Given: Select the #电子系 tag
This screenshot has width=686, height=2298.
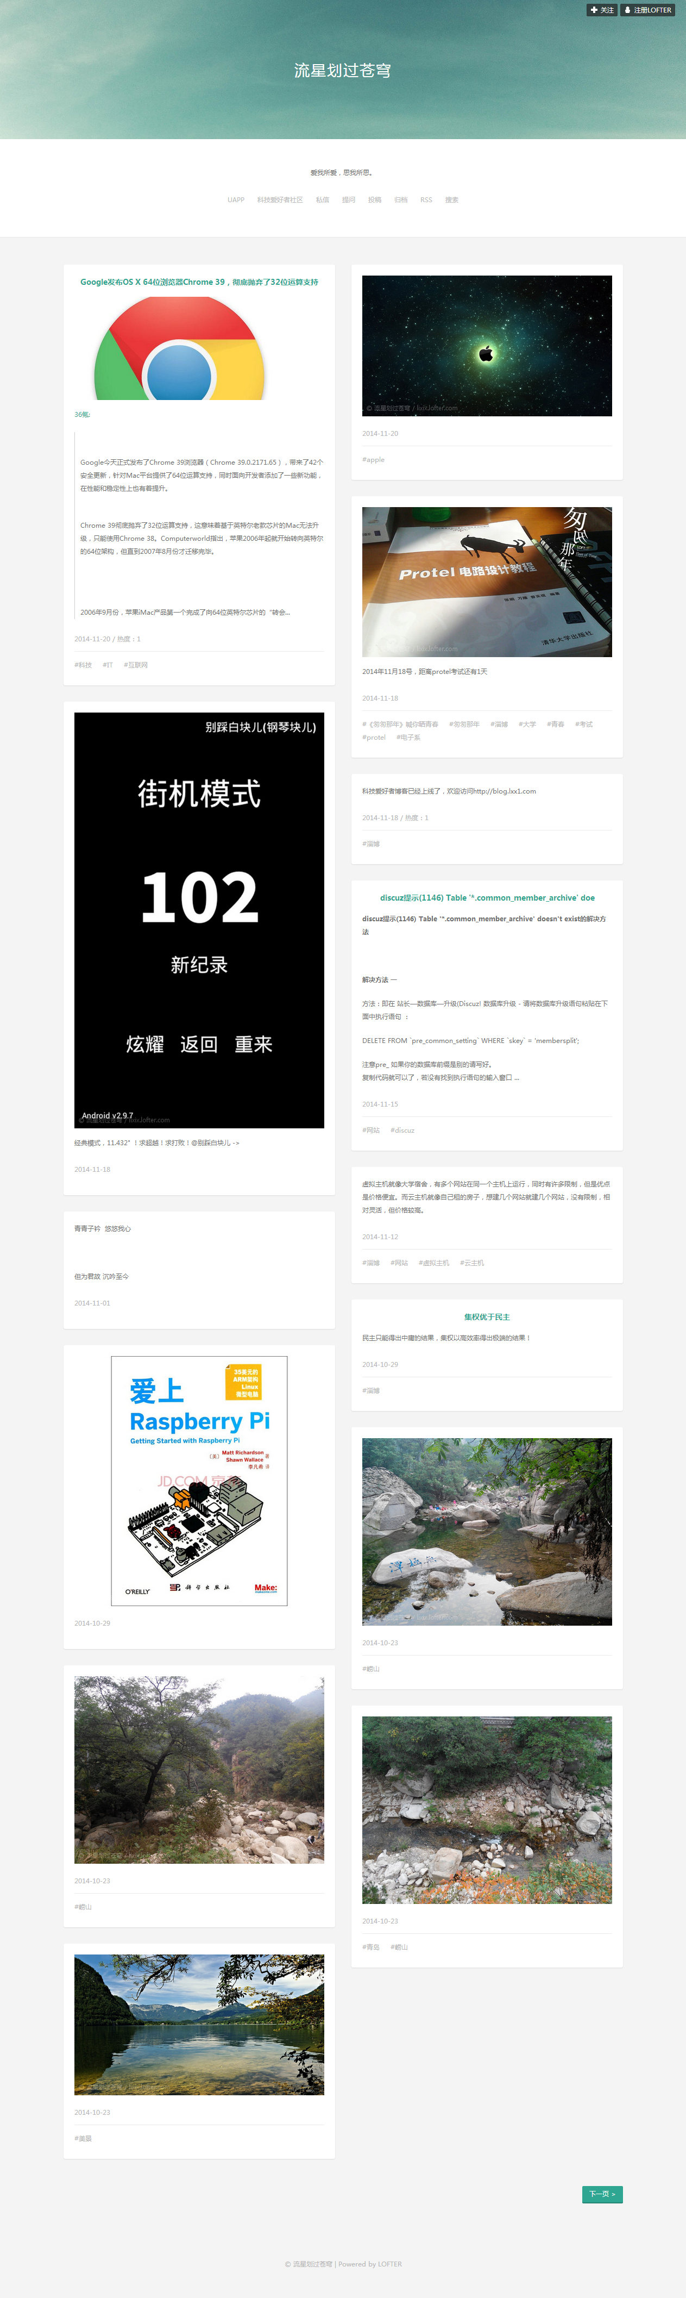Looking at the screenshot, I should coord(408,737).
